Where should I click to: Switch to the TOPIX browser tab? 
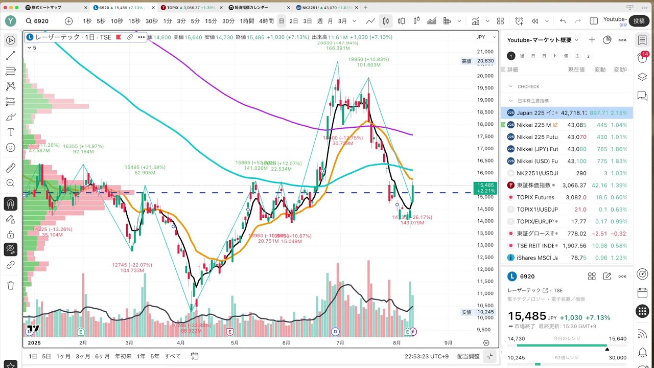coord(192,8)
